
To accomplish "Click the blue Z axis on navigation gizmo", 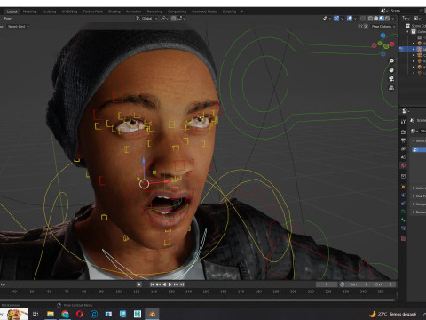I will [x=383, y=36].
